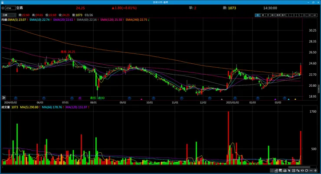Click the 成交量 volume panel label
The width and height of the screenshot is (321, 174).
6,107
